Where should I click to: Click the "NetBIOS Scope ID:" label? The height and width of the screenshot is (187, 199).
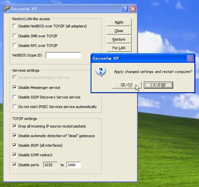click(x=28, y=55)
